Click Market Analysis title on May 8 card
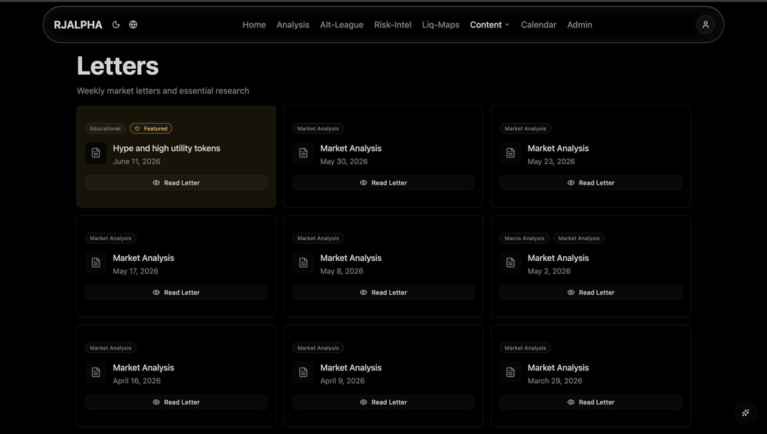Viewport: 767px width, 434px height. [x=351, y=258]
